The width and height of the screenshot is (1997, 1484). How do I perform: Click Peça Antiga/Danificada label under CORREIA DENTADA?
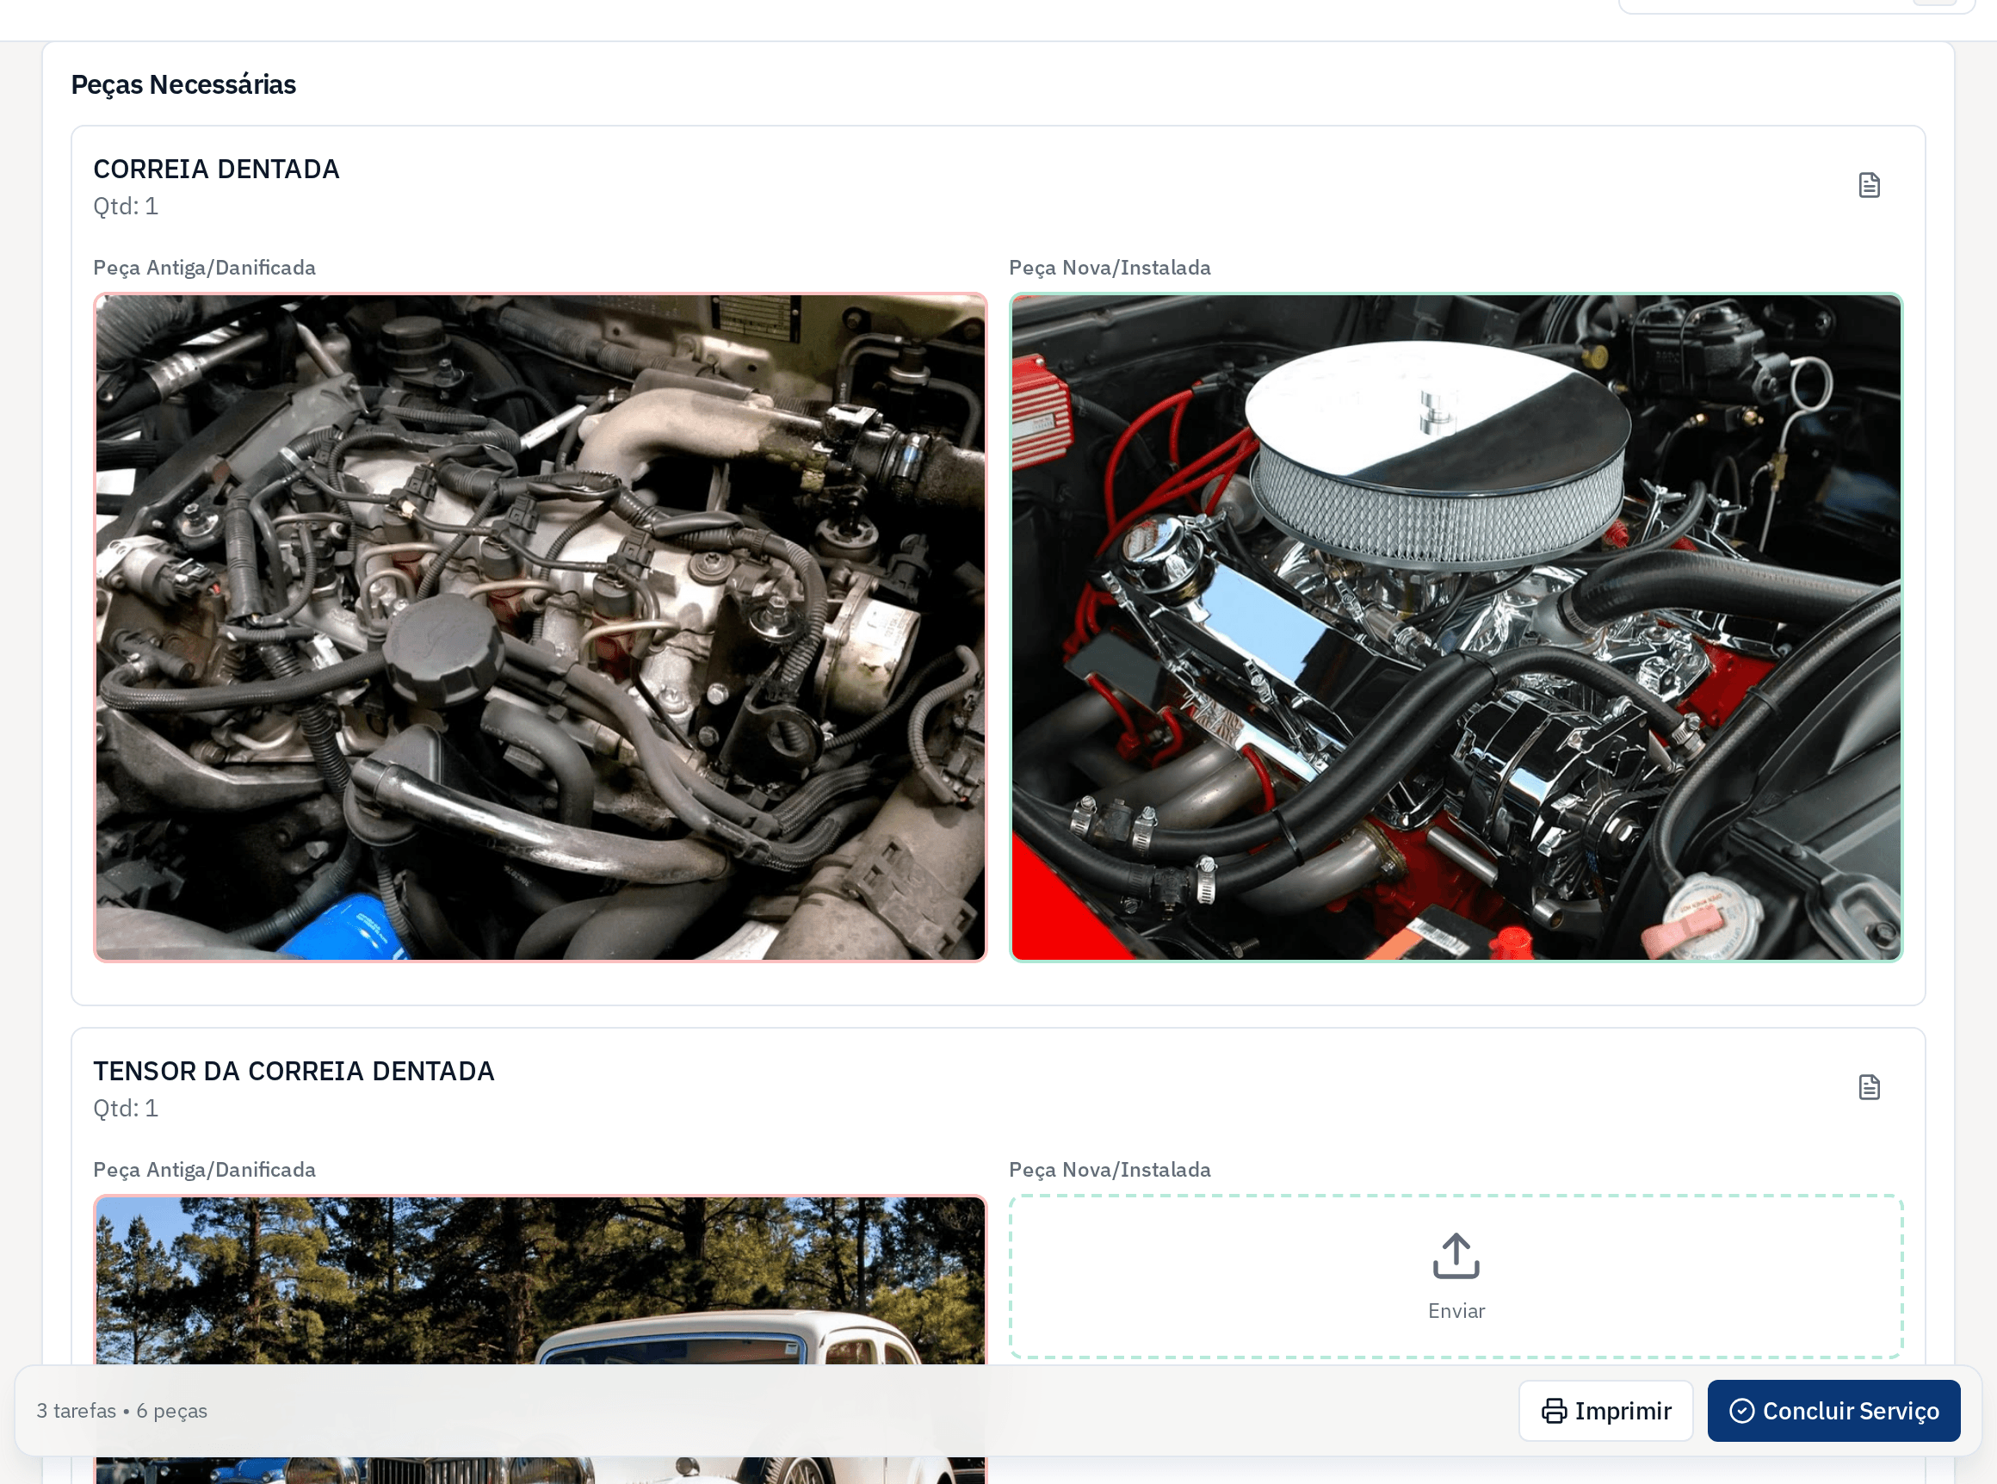(x=205, y=268)
